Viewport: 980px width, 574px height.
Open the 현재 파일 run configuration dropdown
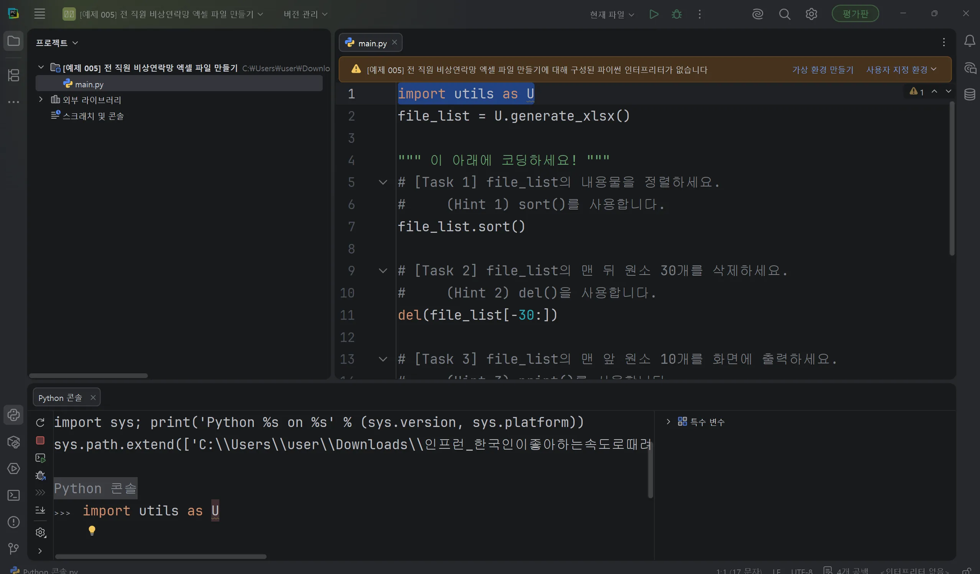612,15
